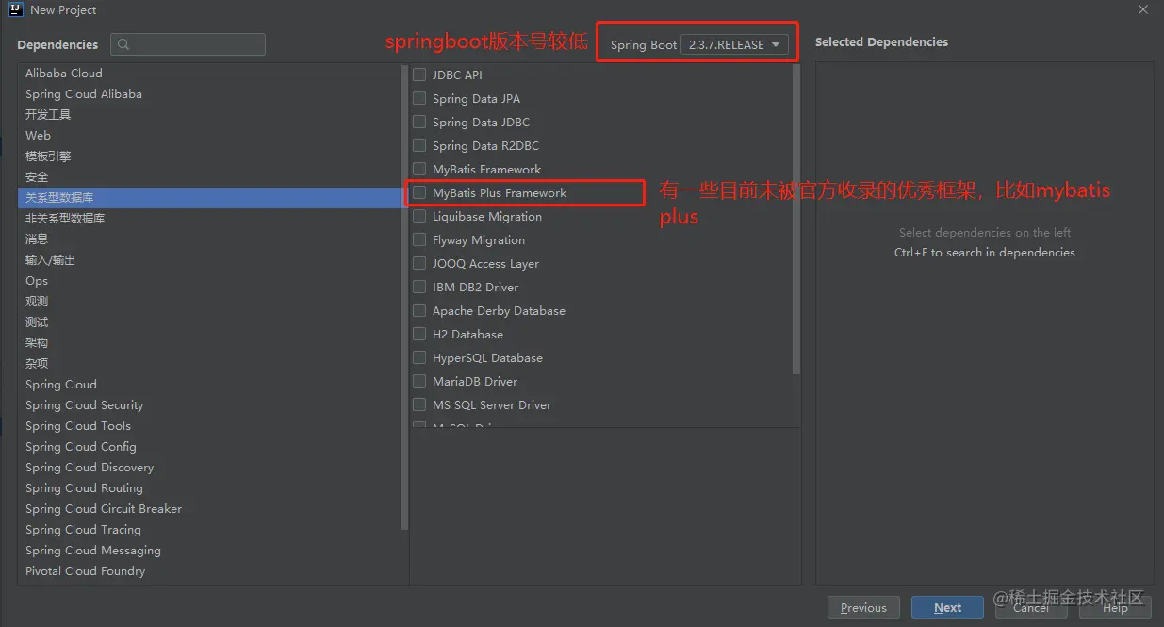The image size is (1164, 627).
Task: Open Spring Cloud Circuit Breaker category
Action: (x=209, y=508)
